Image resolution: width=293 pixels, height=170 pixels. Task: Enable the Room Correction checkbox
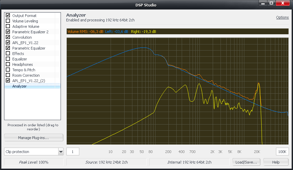[8, 75]
